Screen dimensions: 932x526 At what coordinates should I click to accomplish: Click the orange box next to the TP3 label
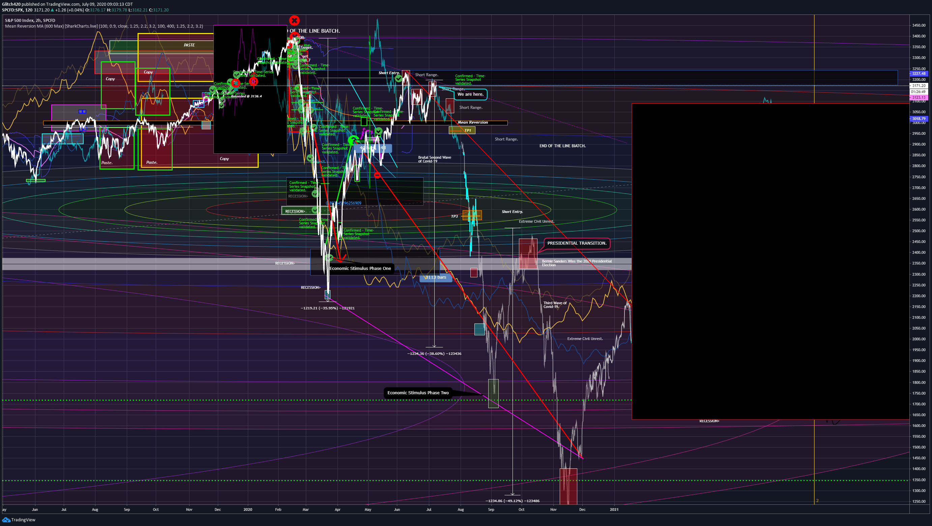pyautogui.click(x=472, y=215)
